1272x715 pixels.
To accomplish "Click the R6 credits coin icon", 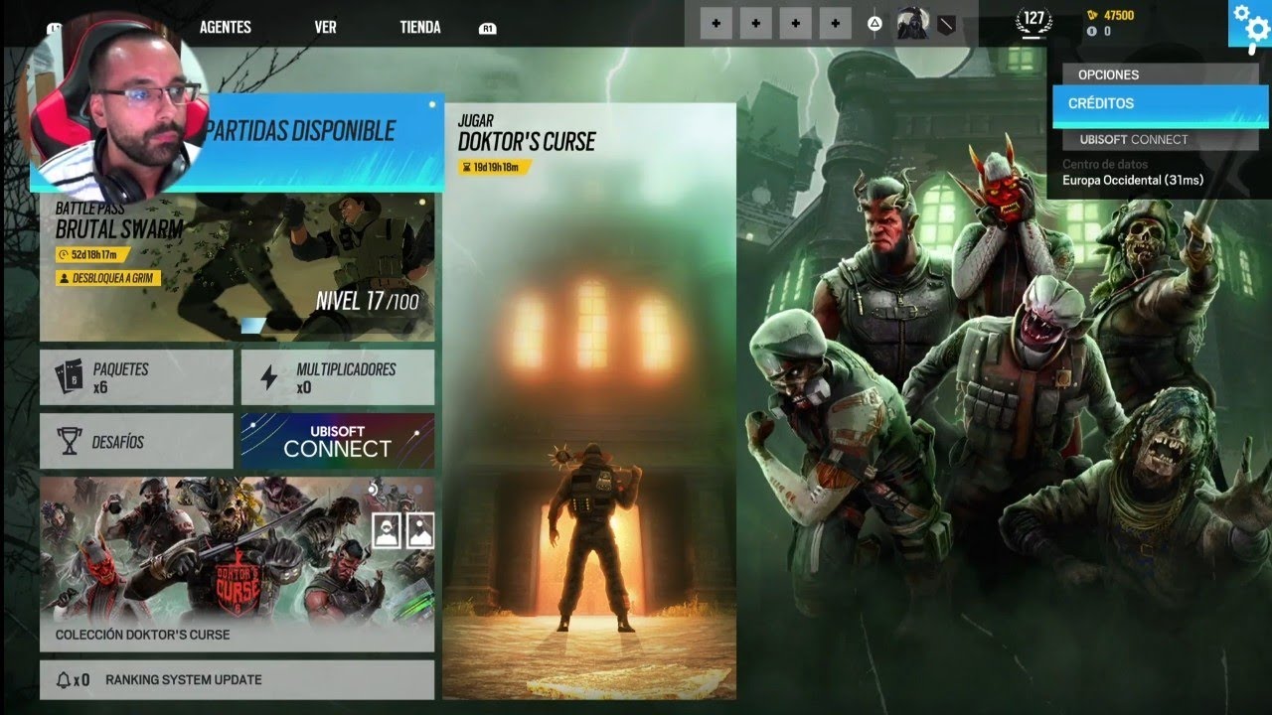I will click(1092, 32).
